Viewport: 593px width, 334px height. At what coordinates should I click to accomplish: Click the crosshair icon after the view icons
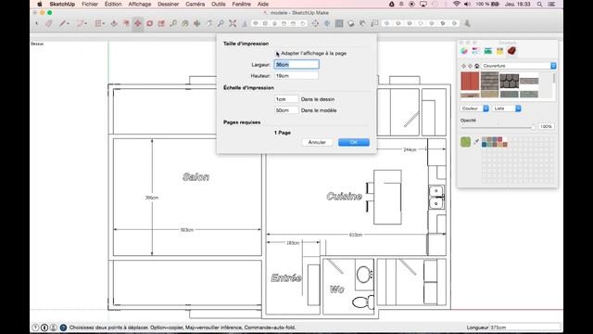[x=315, y=23]
